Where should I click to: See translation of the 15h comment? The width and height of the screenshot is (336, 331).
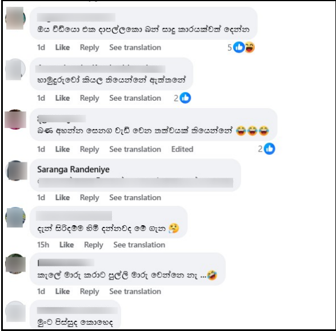click(x=139, y=245)
